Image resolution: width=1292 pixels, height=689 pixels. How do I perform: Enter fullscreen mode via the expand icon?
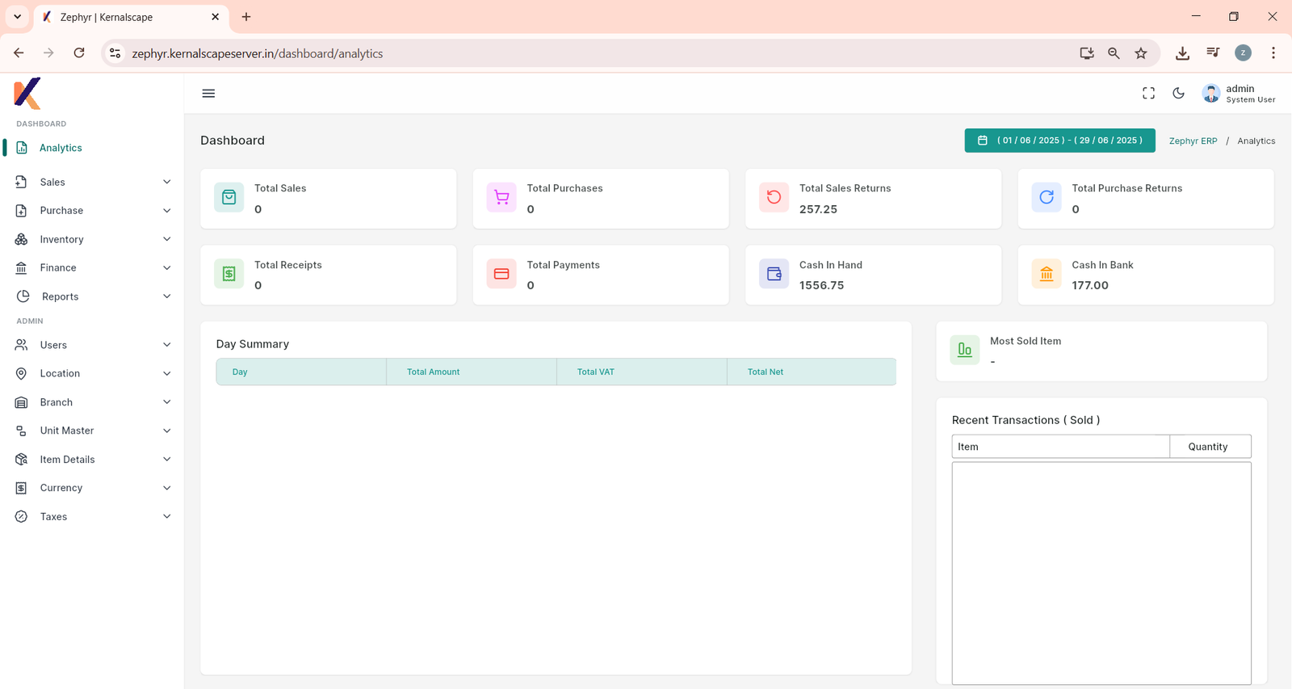(1148, 94)
